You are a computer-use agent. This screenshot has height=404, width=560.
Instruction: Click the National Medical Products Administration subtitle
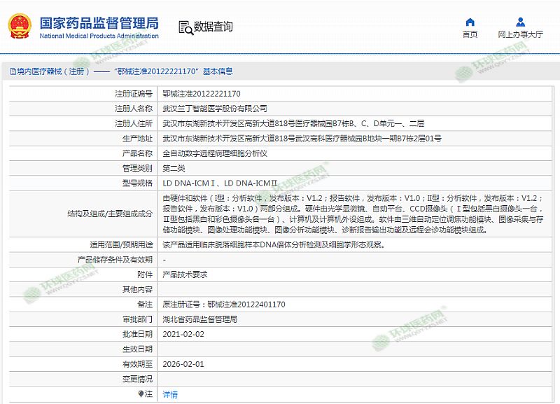[x=99, y=36]
